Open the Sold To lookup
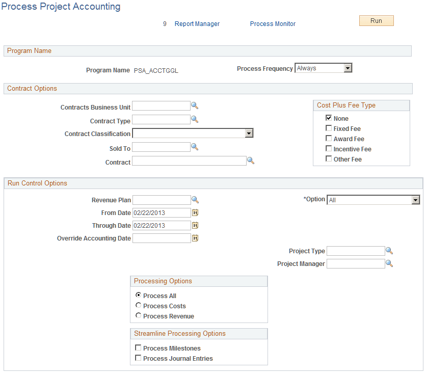The image size is (427, 375). coord(194,146)
